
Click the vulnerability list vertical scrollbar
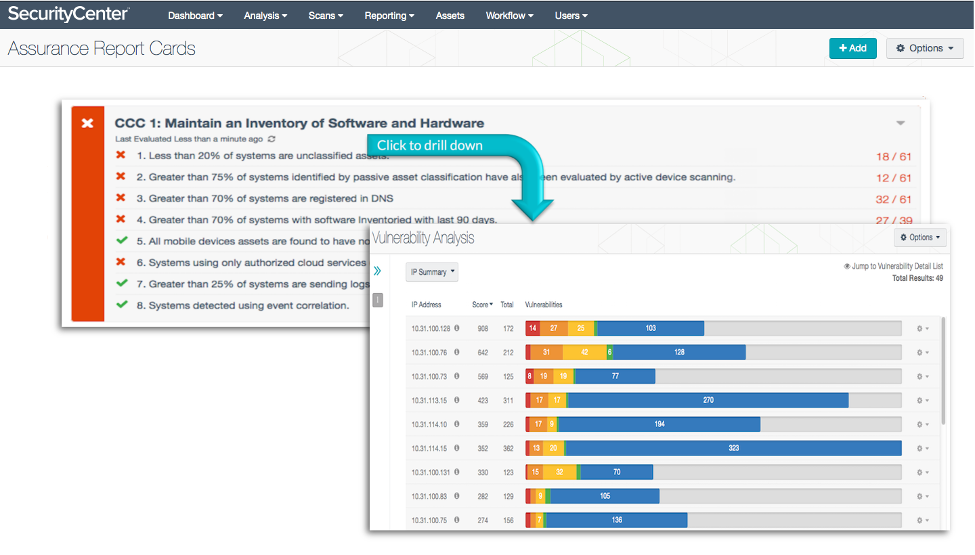943,371
